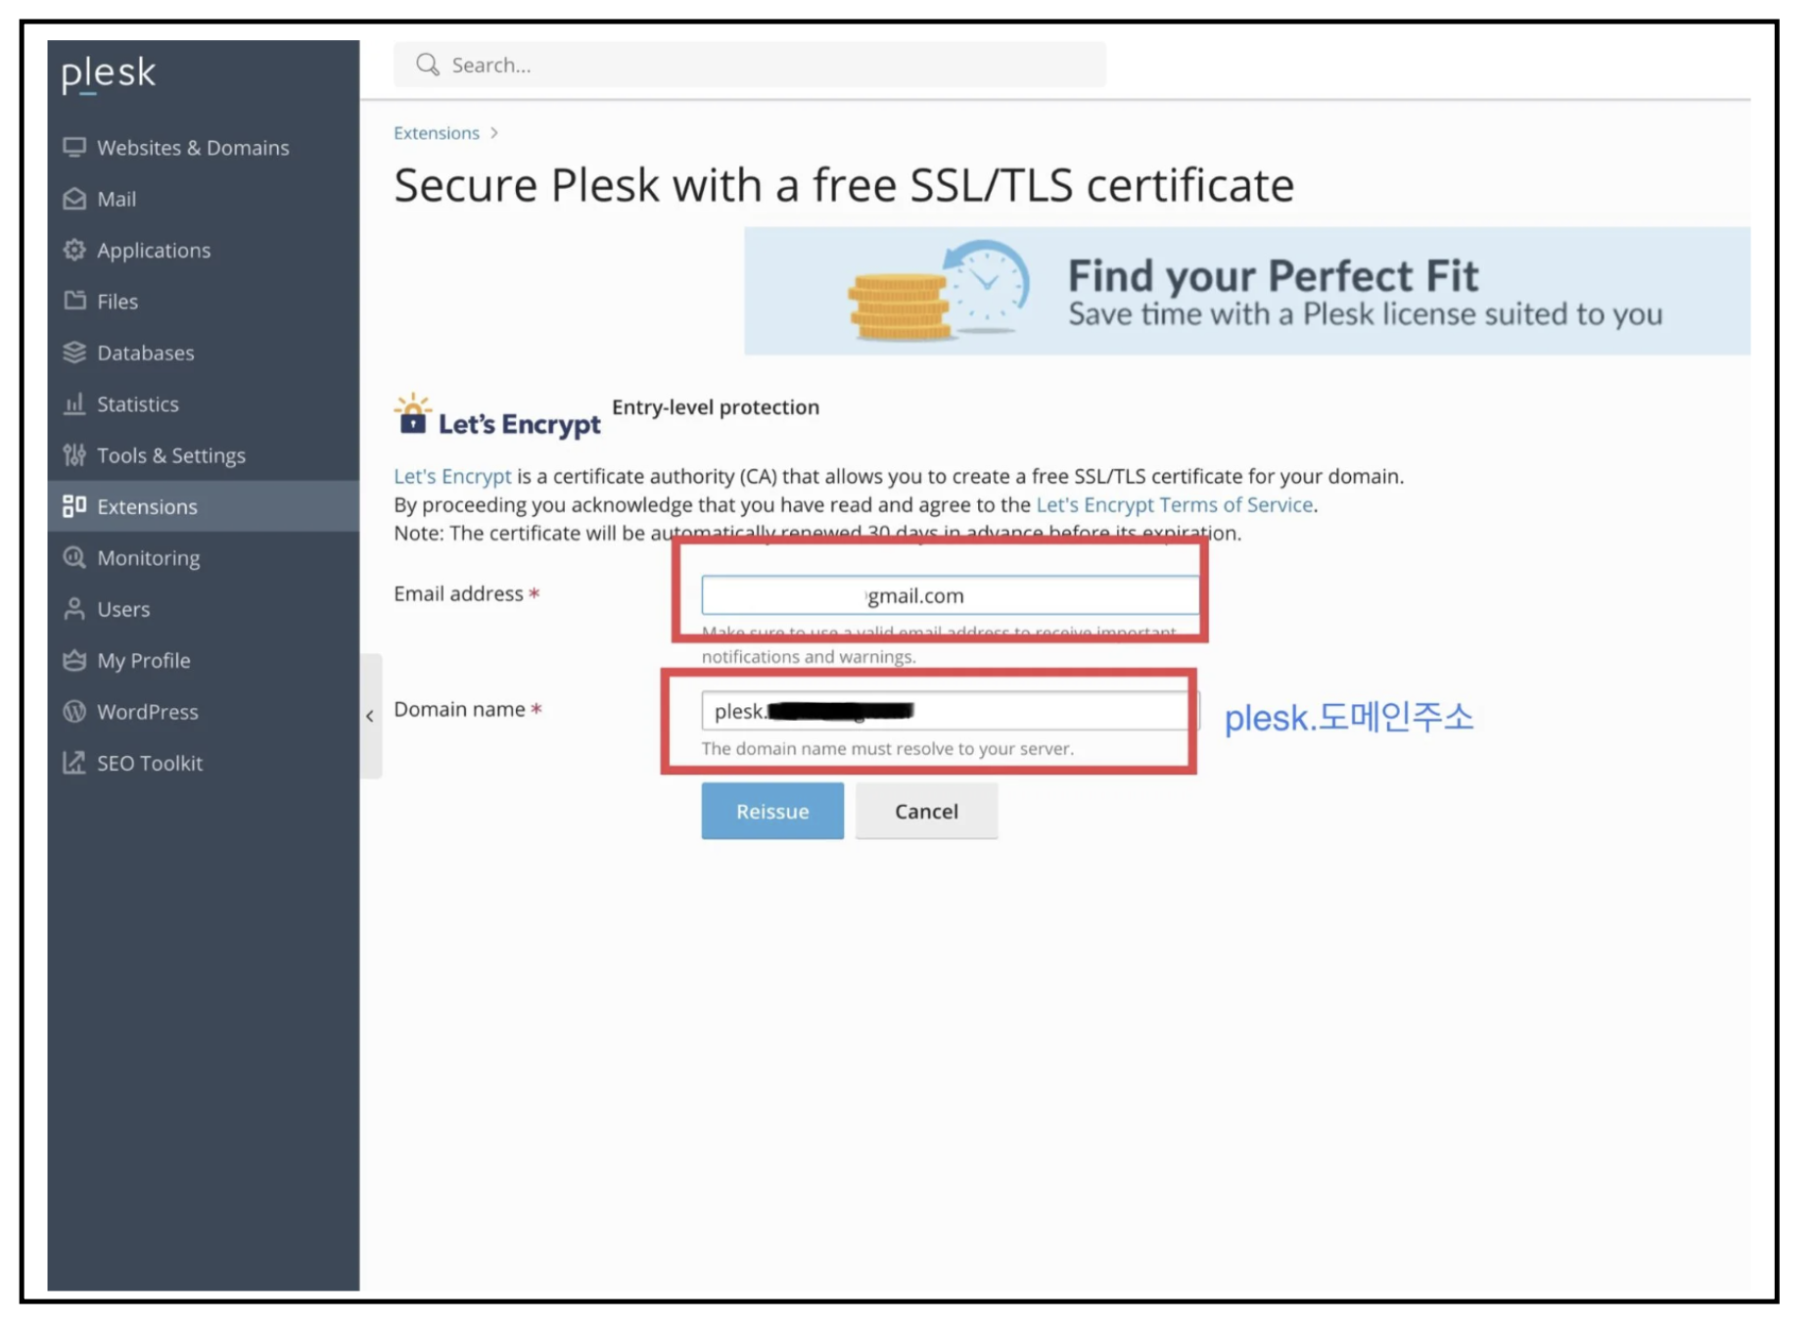The image size is (1815, 1320).
Task: Click the Tools & Settings sliders icon
Action: click(74, 454)
